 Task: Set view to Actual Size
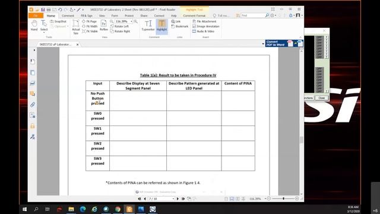click(x=76, y=27)
